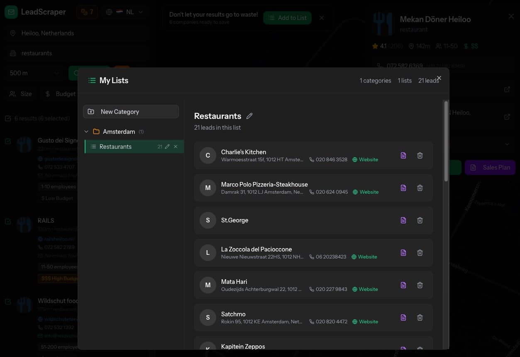
Task: Click the Sales Plan button
Action: tap(490, 167)
